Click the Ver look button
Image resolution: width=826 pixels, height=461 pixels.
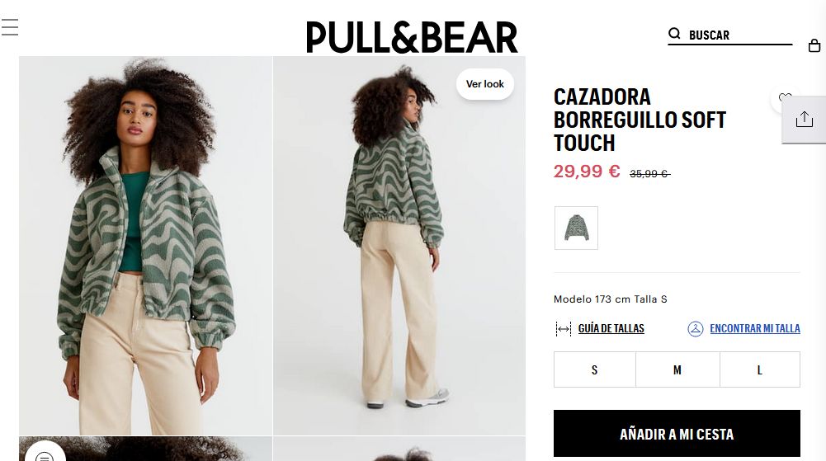(x=485, y=84)
